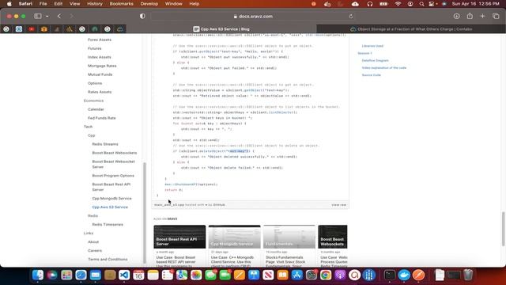Image resolution: width=506 pixels, height=285 pixels.
Task: Click the page vertical scrollbar
Action: pyautogui.click(x=503, y=229)
